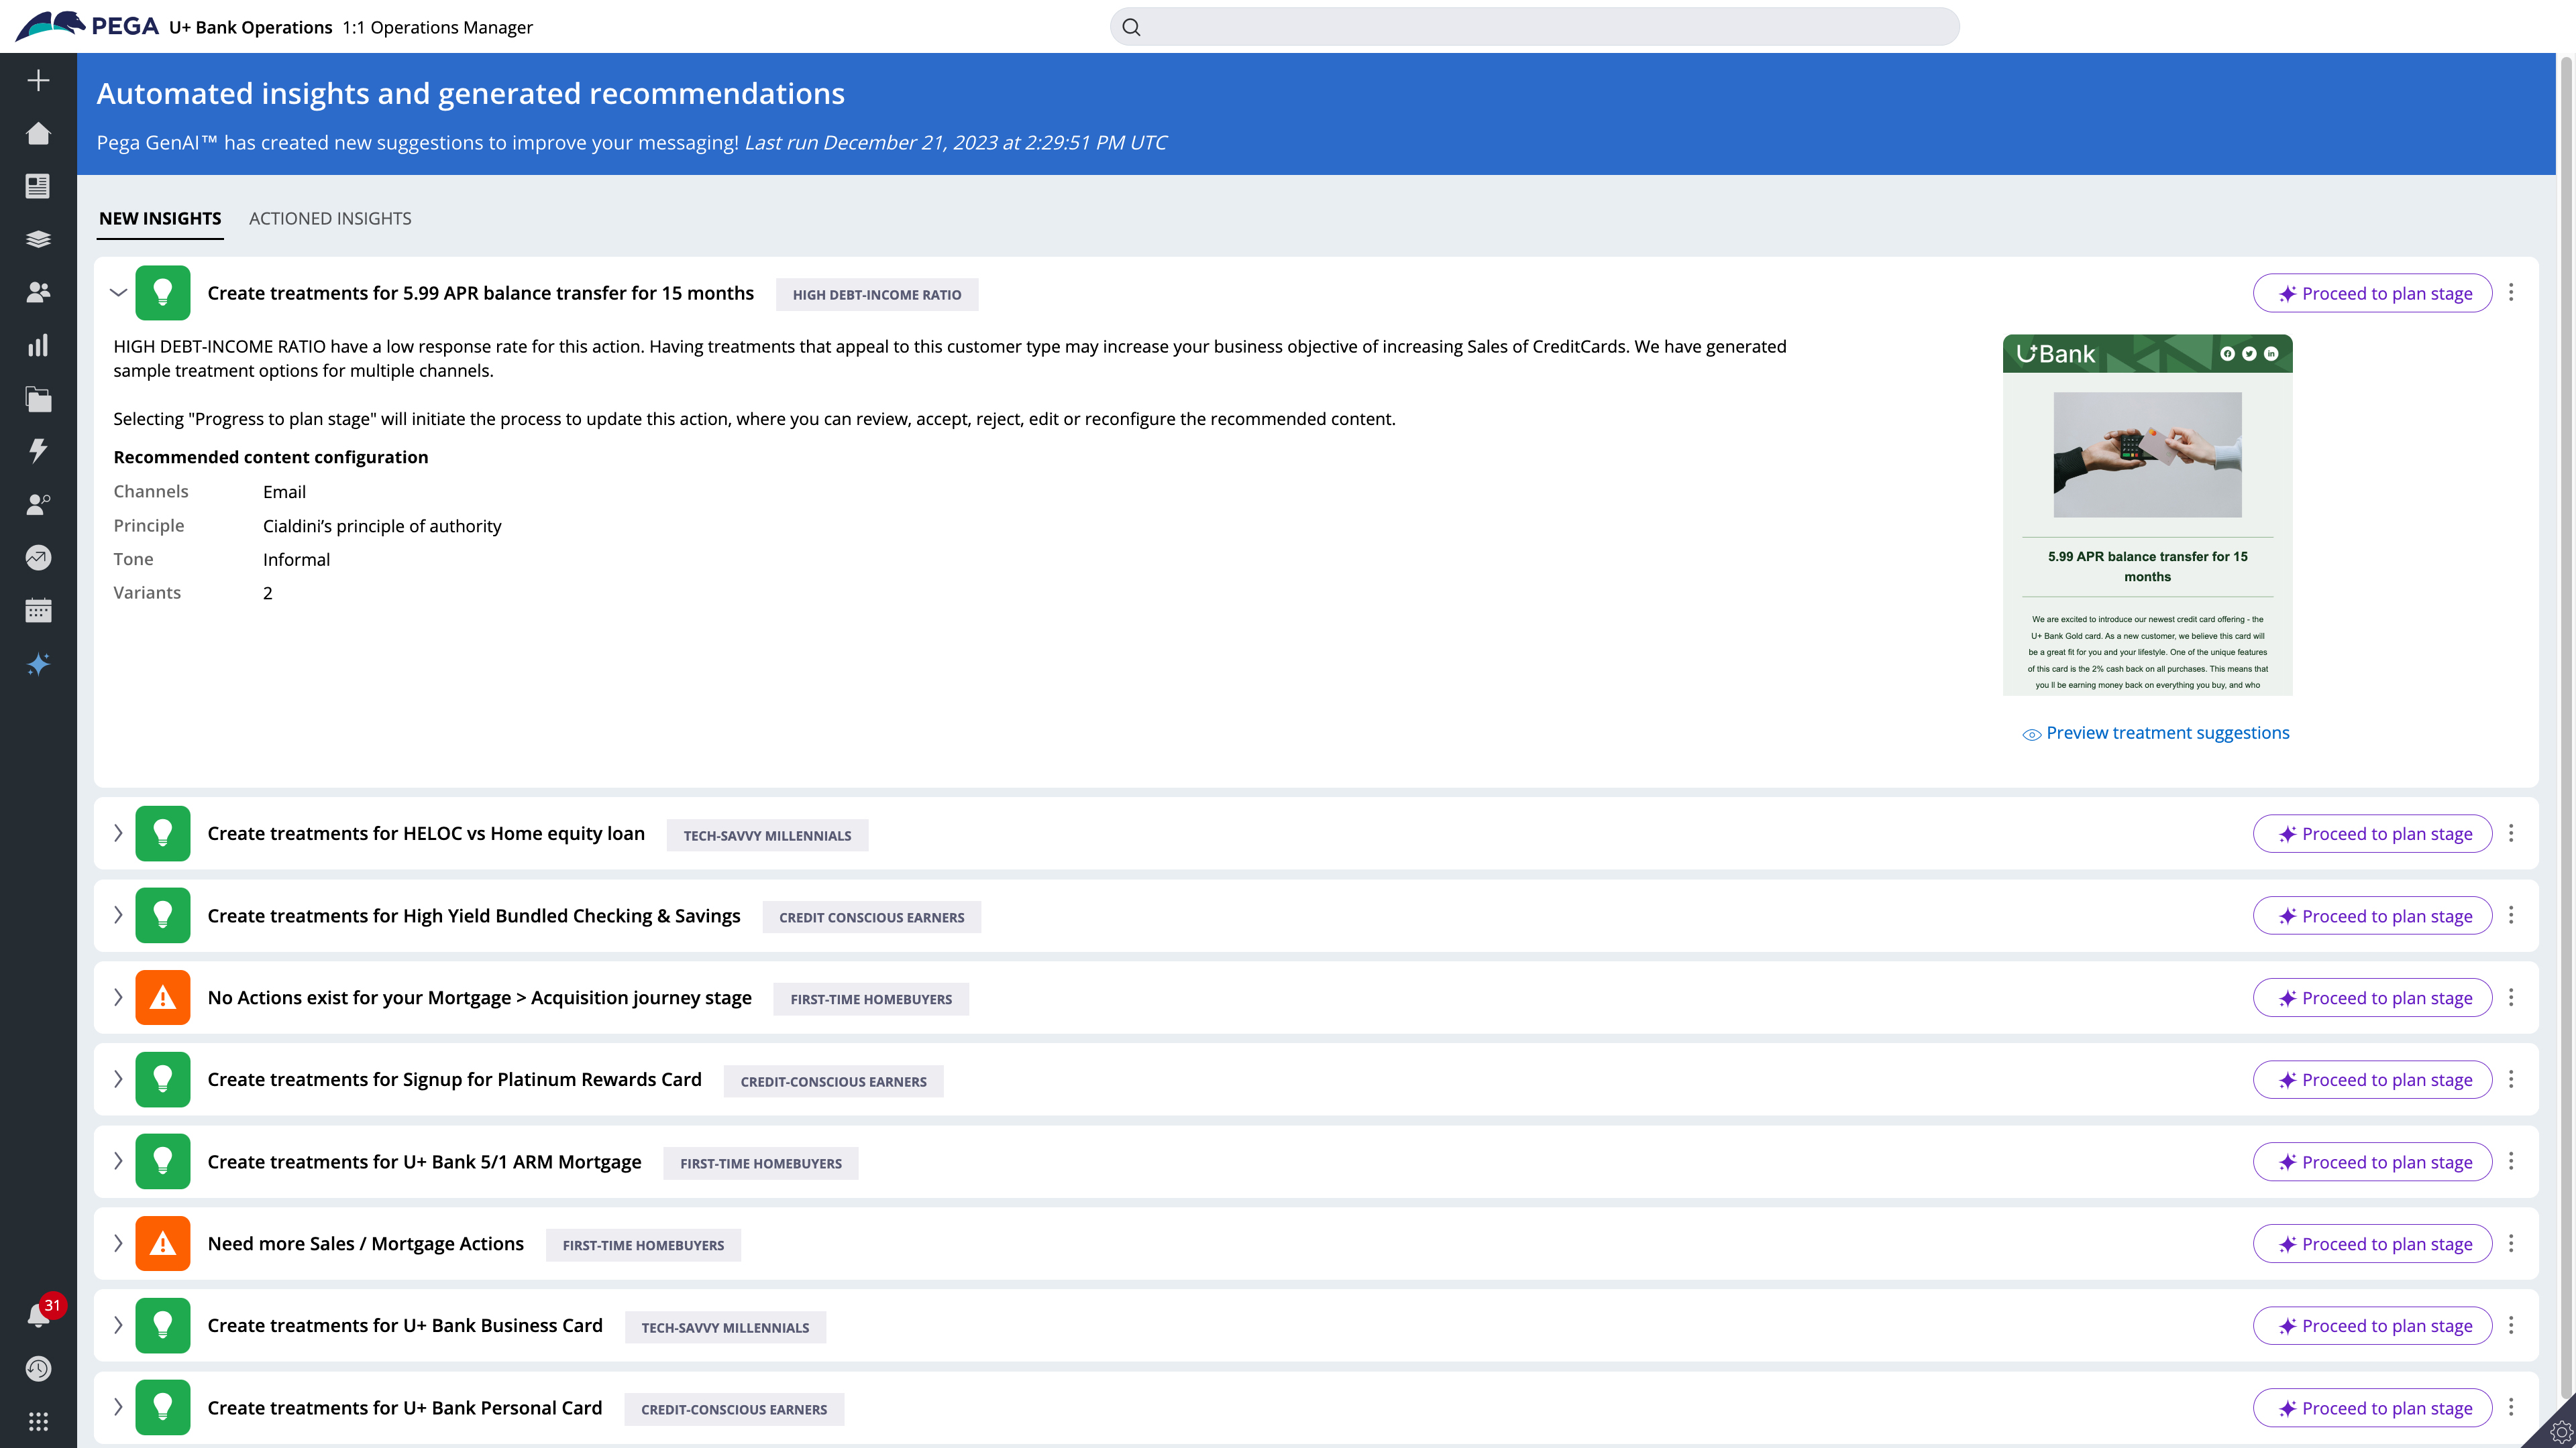Viewport: 2576px width, 1448px height.
Task: Expand the U+ Bank Business Card insight
Action: [118, 1325]
